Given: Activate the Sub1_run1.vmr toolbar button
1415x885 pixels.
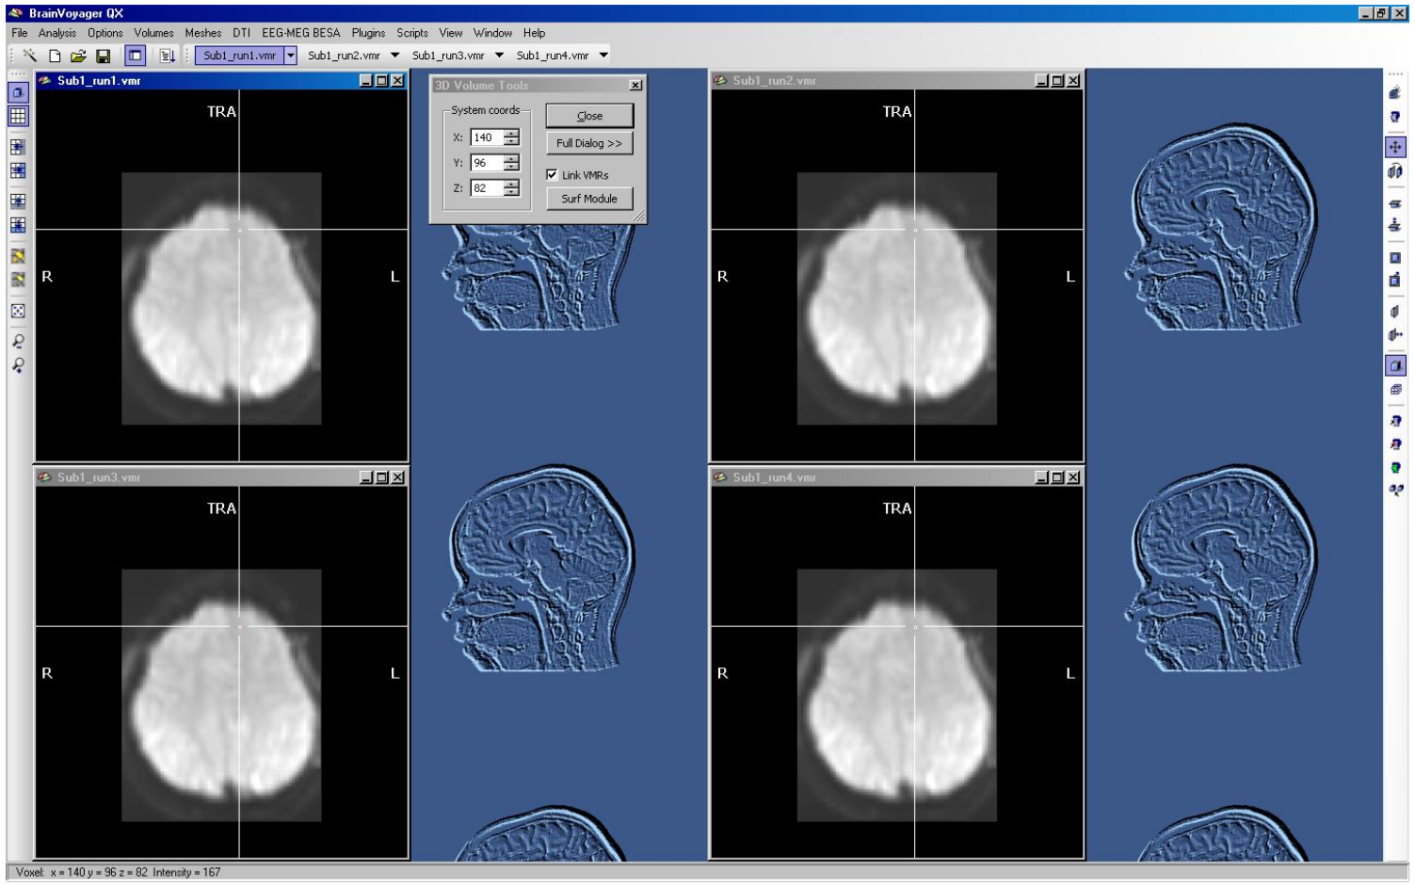Looking at the screenshot, I should 239,56.
